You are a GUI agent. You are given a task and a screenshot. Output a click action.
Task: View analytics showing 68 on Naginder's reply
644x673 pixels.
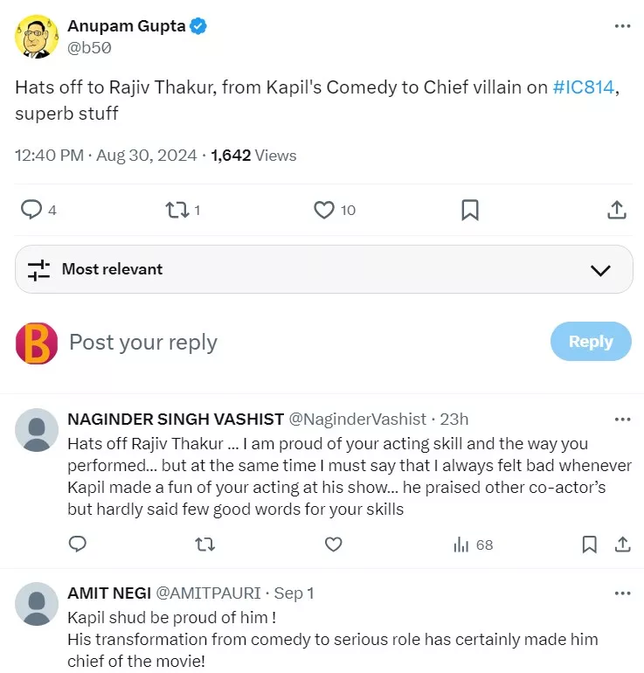473,545
